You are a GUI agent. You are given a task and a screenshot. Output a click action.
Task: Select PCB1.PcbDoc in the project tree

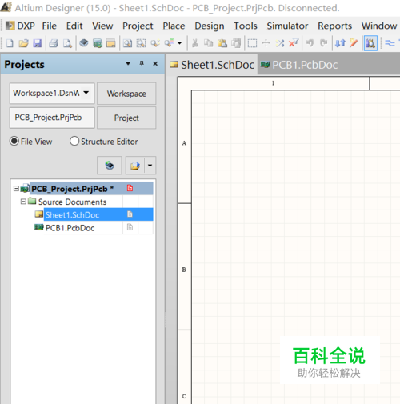pyautogui.click(x=70, y=228)
